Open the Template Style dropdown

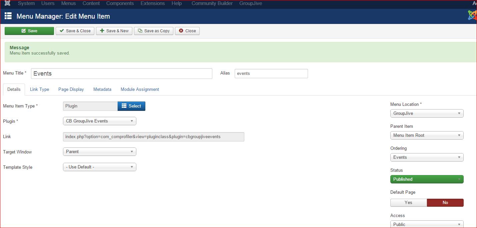100,167
